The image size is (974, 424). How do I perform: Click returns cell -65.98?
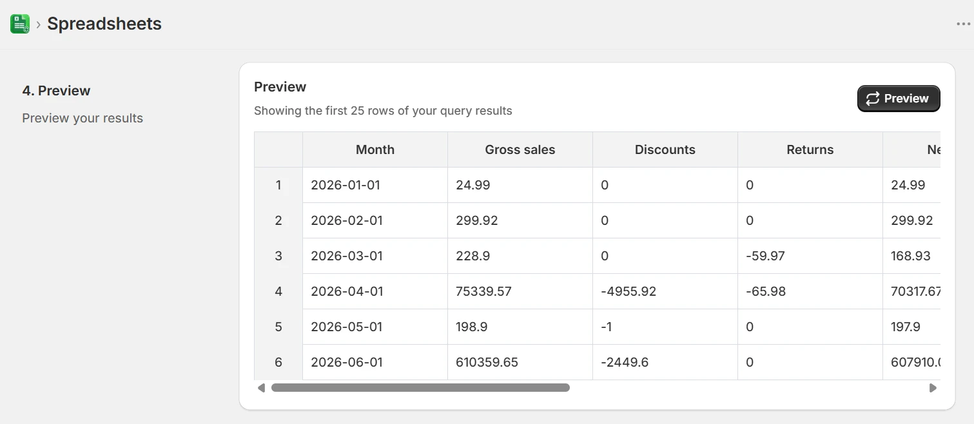[810, 291]
